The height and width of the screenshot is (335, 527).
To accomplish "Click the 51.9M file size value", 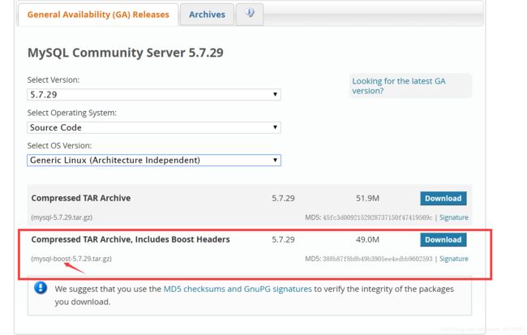I will [x=367, y=198].
